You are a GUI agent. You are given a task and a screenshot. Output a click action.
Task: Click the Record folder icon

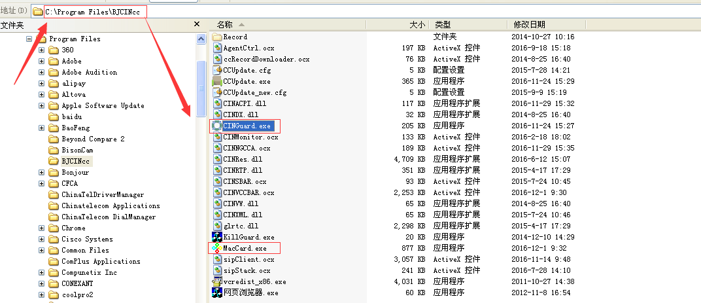point(217,37)
